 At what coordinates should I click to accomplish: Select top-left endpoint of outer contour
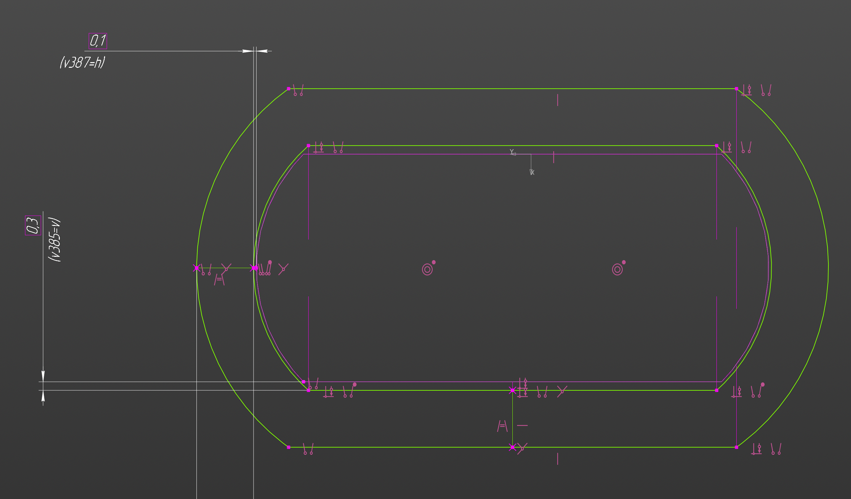click(x=288, y=89)
